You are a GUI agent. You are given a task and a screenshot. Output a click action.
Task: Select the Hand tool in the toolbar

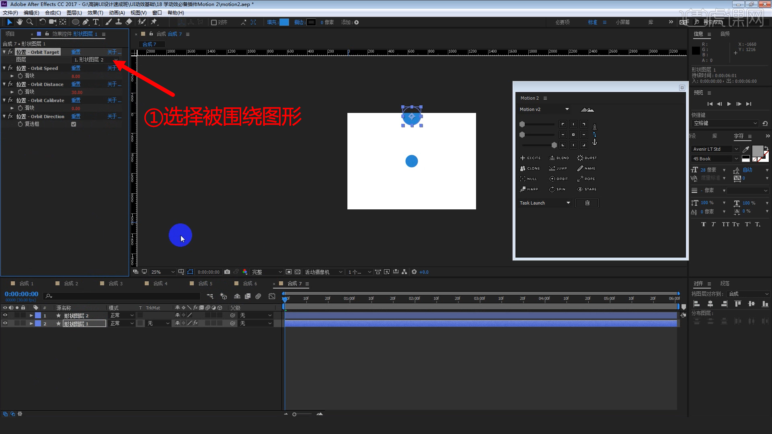pos(19,22)
